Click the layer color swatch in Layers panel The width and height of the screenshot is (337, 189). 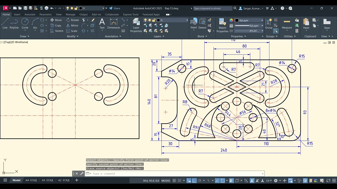[158, 20]
